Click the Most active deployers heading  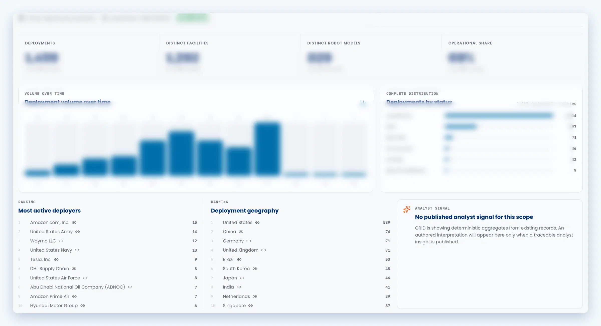49,211
